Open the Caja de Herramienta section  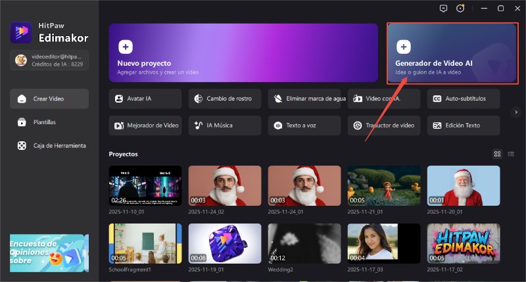(x=49, y=145)
